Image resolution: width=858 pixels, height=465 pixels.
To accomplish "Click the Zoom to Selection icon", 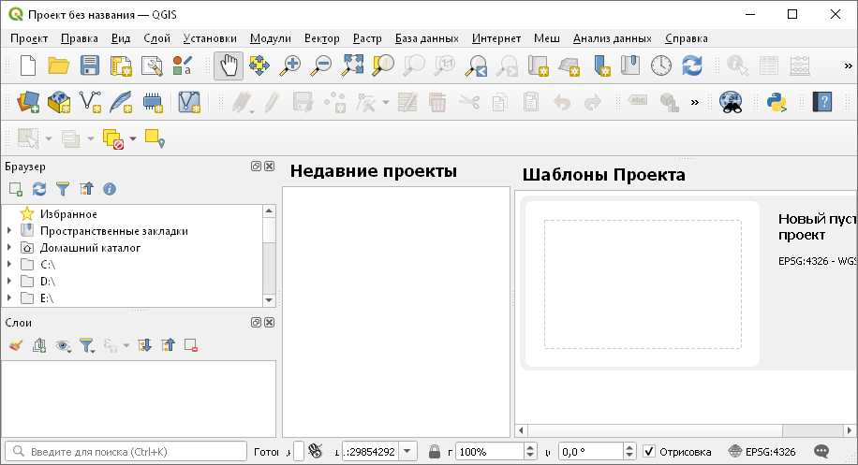I will (383, 65).
